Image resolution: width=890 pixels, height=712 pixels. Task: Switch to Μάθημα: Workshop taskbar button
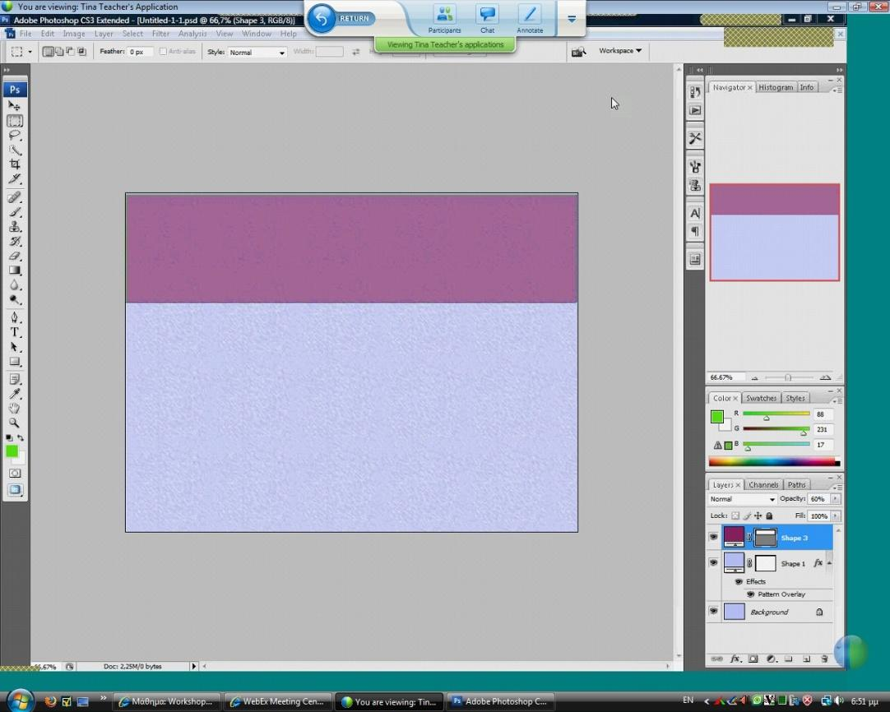166,701
